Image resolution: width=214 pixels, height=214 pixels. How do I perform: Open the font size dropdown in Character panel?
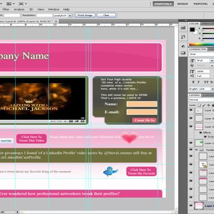pos(212,61)
